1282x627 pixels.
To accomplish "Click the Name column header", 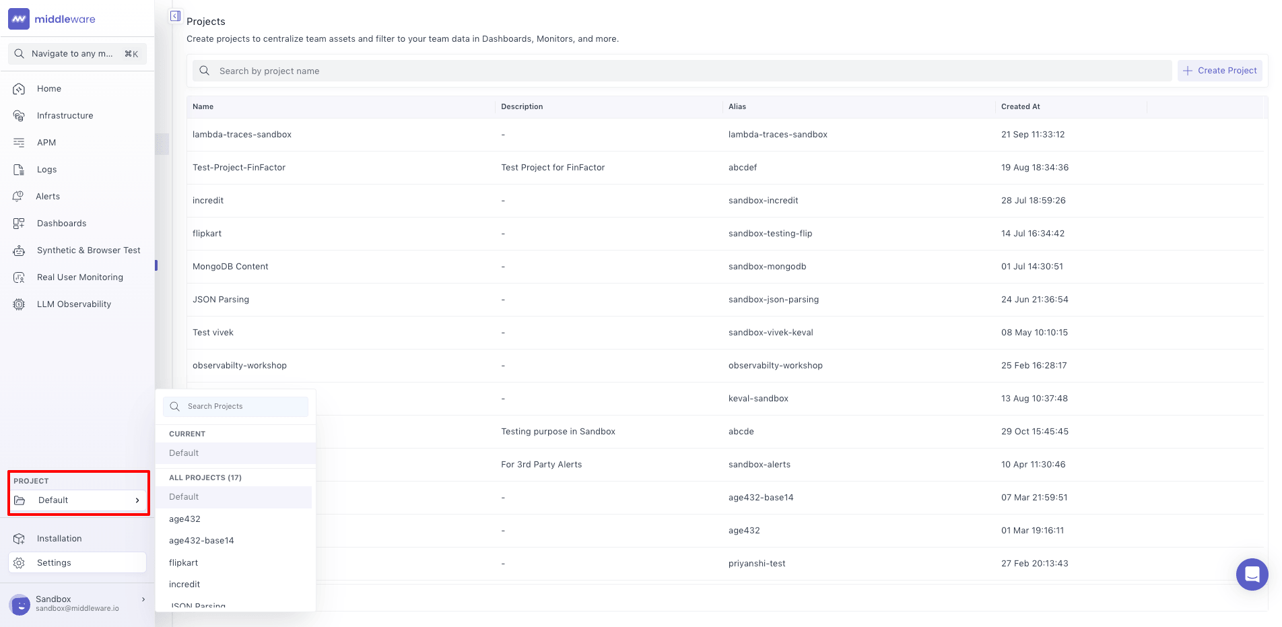I will click(x=203, y=106).
